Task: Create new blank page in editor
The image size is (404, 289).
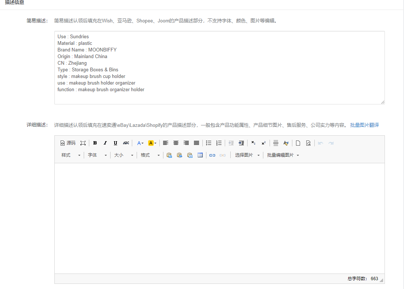Action: 298,143
